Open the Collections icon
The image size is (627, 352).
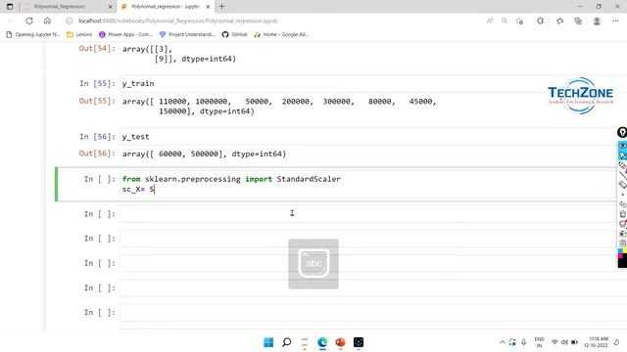578,21
